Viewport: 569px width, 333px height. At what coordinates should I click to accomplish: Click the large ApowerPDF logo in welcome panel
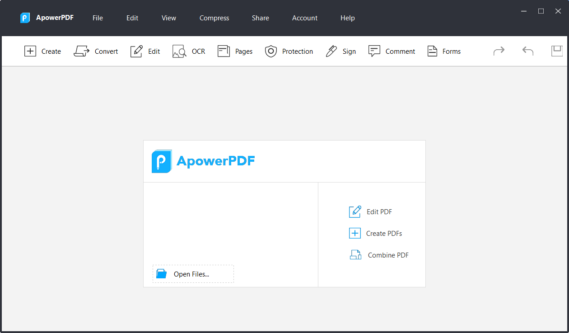pos(161,161)
